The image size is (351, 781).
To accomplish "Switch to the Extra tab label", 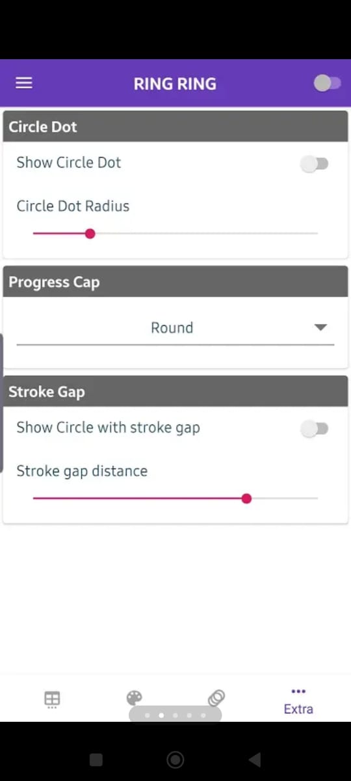I will click(x=298, y=709).
